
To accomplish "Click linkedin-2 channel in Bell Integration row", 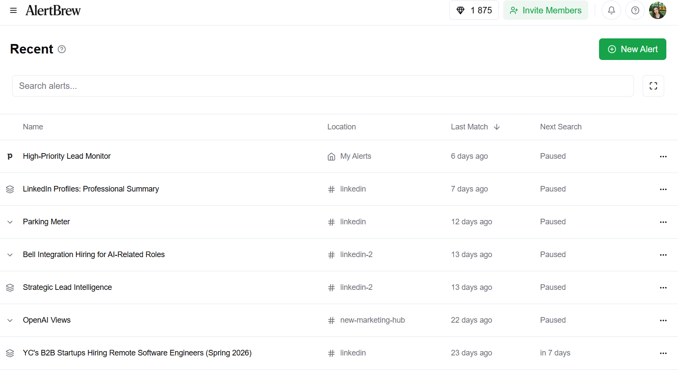I will (x=356, y=255).
